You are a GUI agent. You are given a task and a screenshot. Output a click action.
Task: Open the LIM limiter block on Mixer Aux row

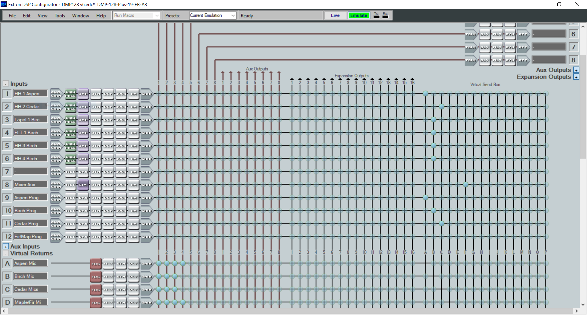[x=83, y=185]
